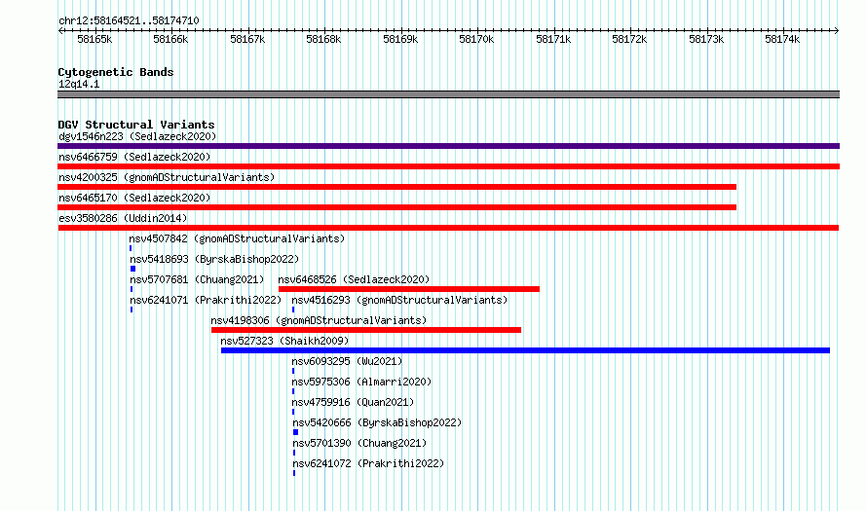Click the 12q14.1 band label
This screenshot has height=511, width=867.
pyautogui.click(x=79, y=84)
